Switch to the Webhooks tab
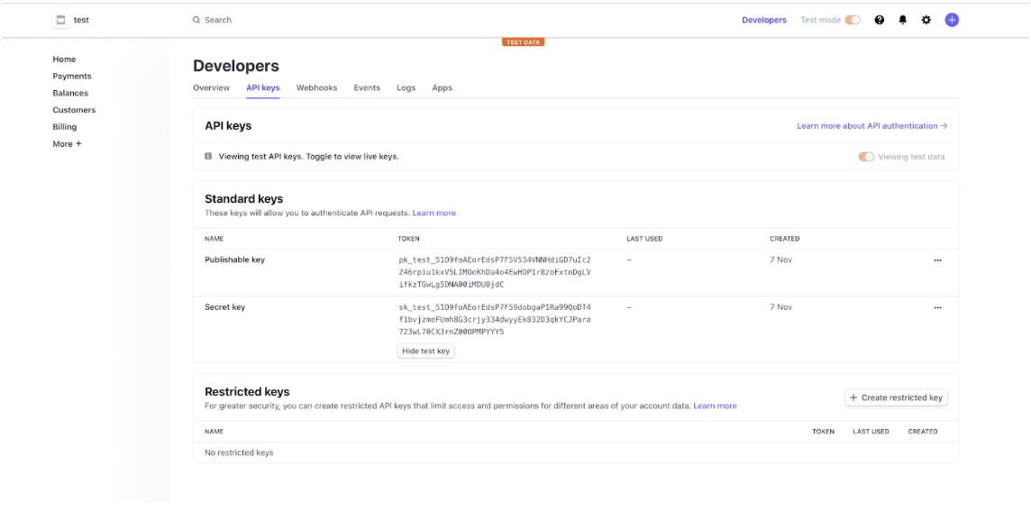This screenshot has height=519, width=1031. pyautogui.click(x=316, y=88)
